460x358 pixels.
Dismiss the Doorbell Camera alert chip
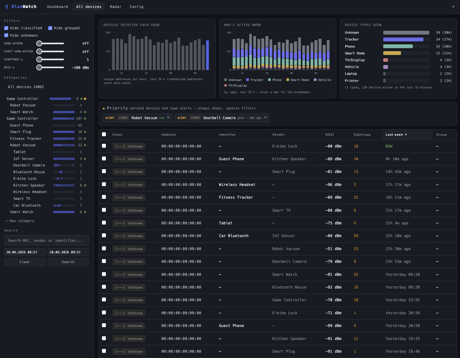pos(265,117)
